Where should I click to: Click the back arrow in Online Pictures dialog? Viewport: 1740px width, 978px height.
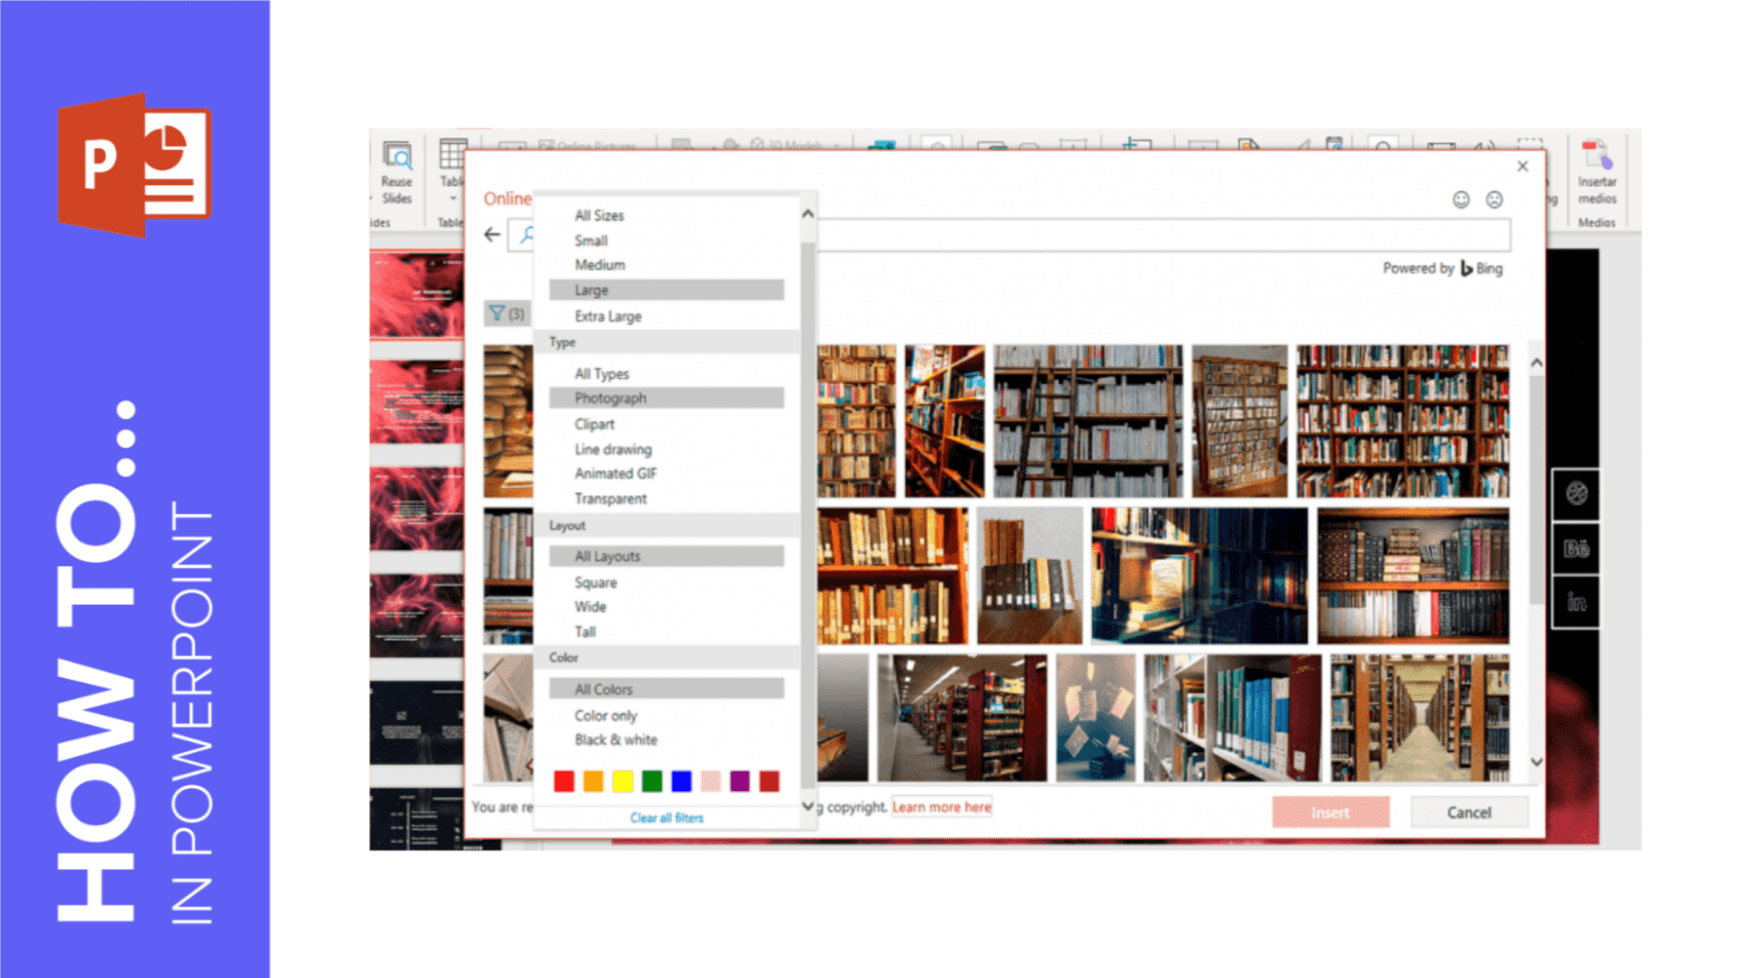493,234
